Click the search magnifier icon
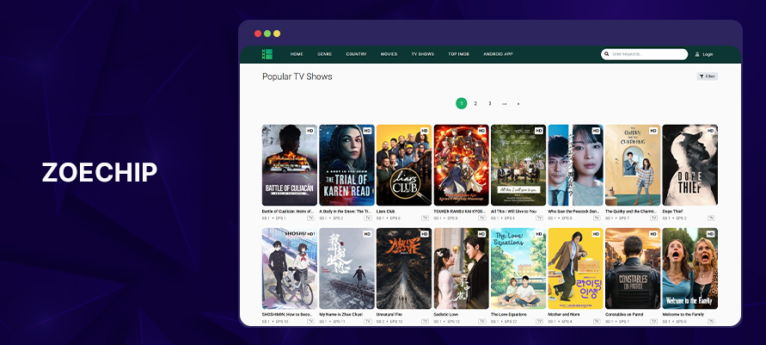 click(x=607, y=54)
